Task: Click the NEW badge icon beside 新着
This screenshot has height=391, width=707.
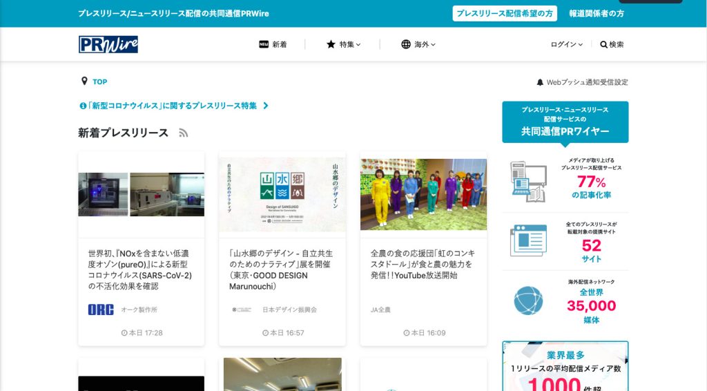Action: [x=263, y=44]
